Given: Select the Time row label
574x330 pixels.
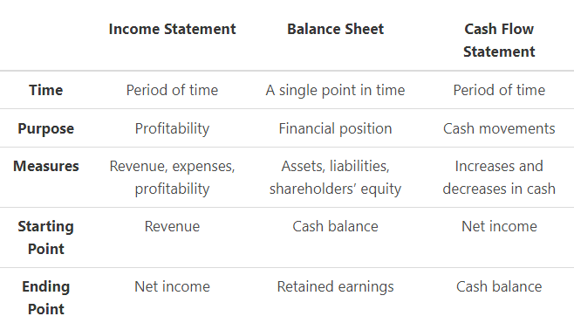Looking at the screenshot, I should coord(45,90).
